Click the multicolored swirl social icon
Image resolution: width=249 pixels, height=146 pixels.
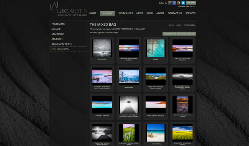[179, 3]
